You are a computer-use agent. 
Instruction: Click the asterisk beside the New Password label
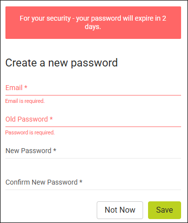click(55, 150)
